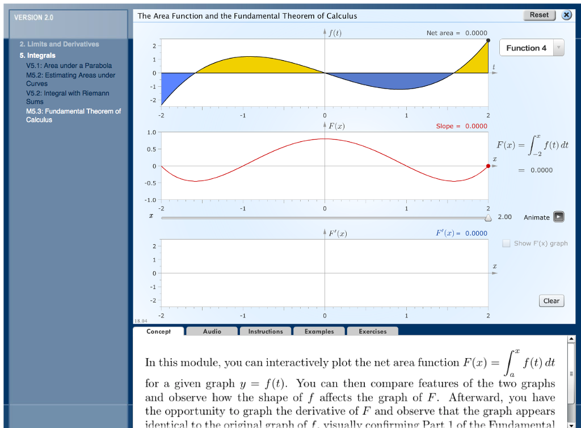Select the 5. Integrals section
The width and height of the screenshot is (581, 428).
click(x=37, y=56)
